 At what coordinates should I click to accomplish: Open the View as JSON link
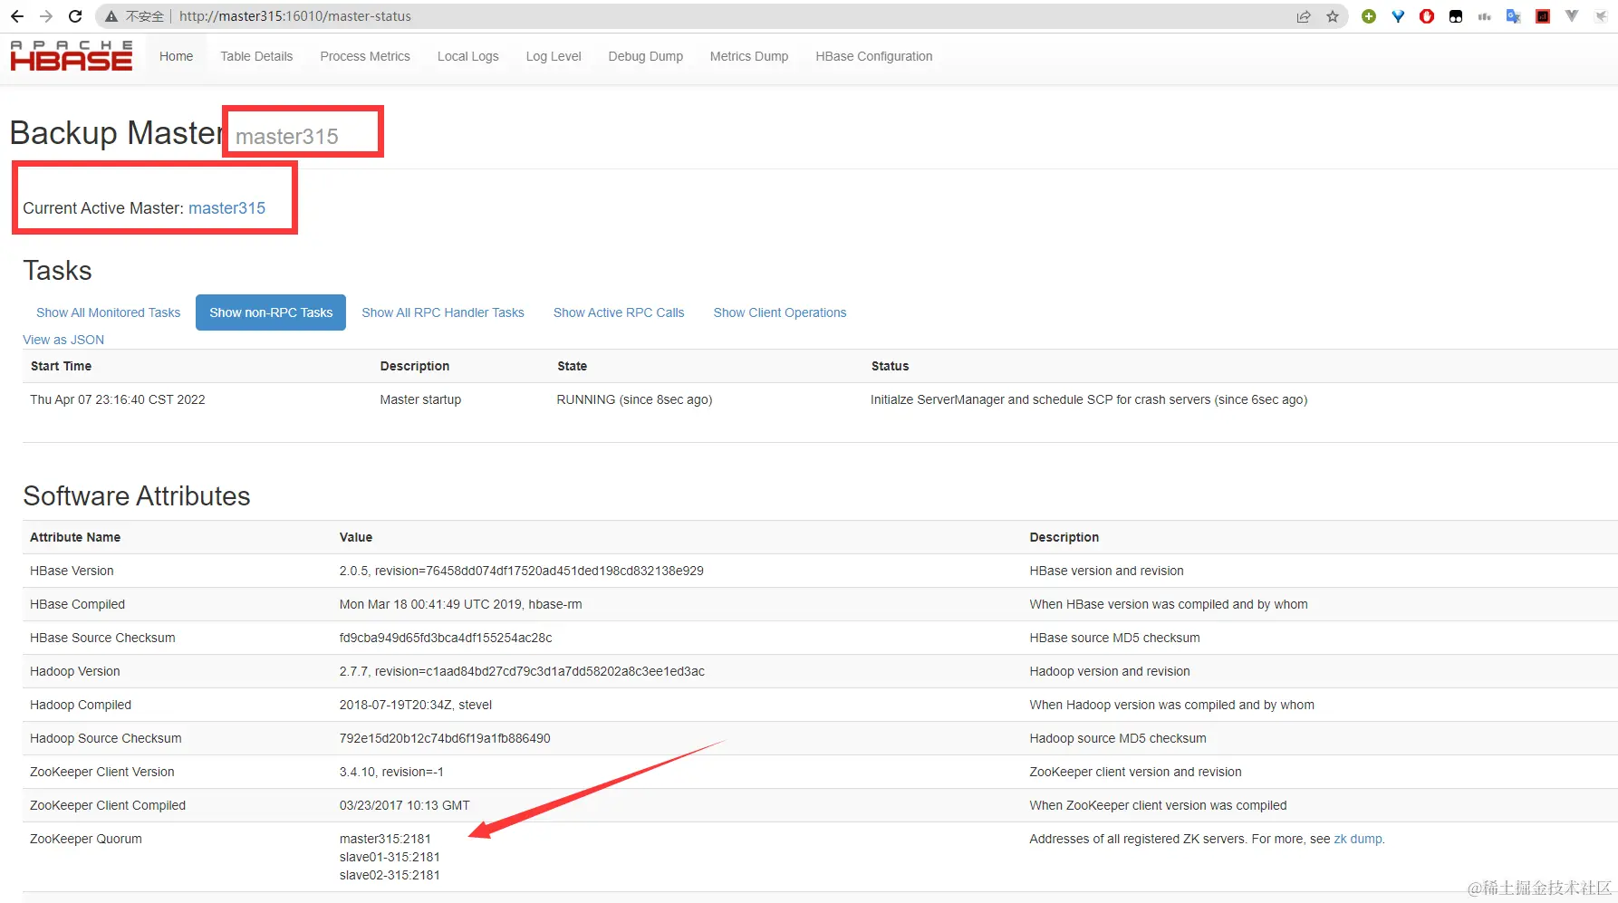tap(63, 340)
